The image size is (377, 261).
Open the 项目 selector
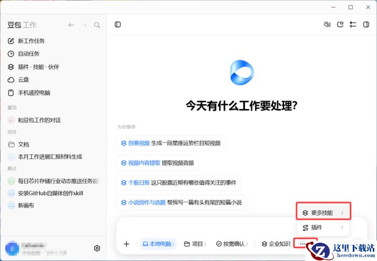(x=195, y=244)
